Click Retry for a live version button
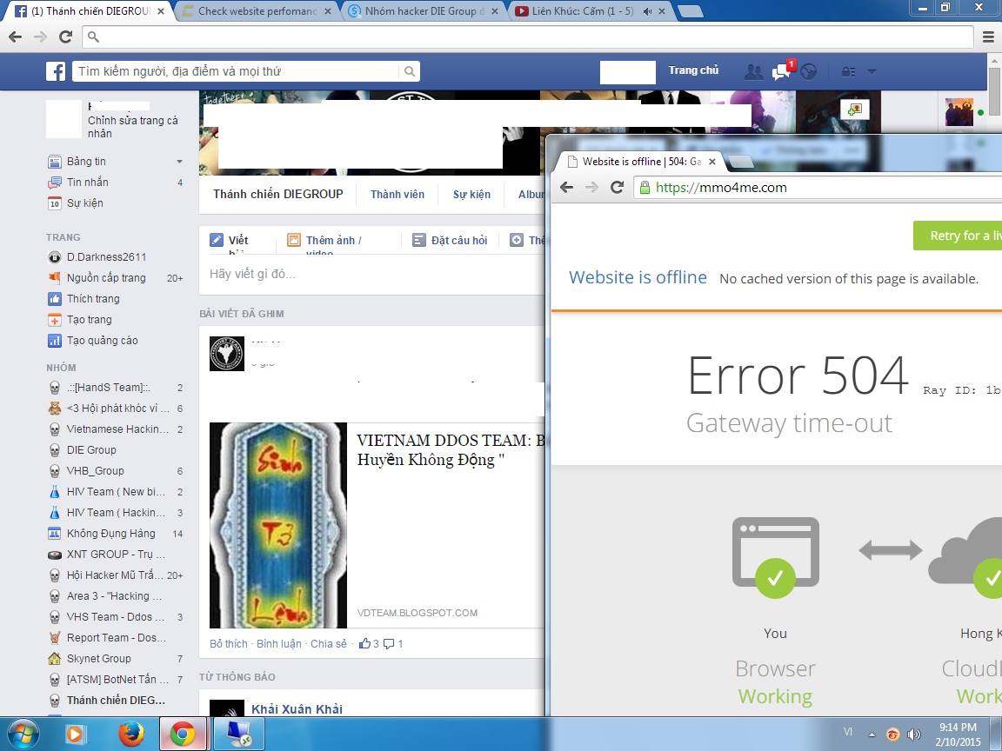The height and width of the screenshot is (751, 1002). (958, 236)
